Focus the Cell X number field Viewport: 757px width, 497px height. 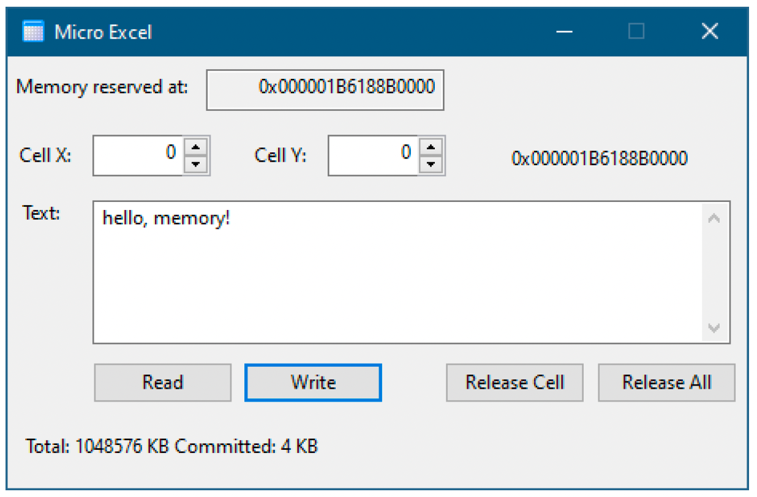tap(138, 155)
